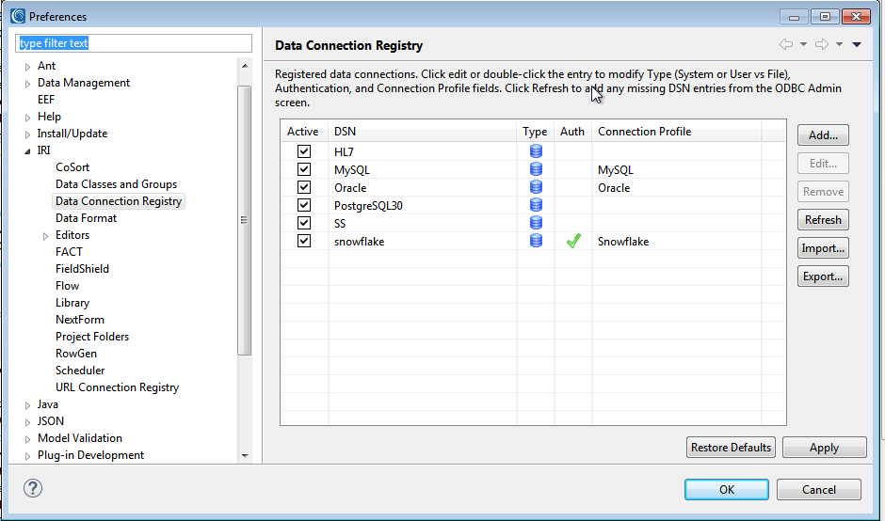Uncheck the Active checkbox for Oracle

click(304, 187)
